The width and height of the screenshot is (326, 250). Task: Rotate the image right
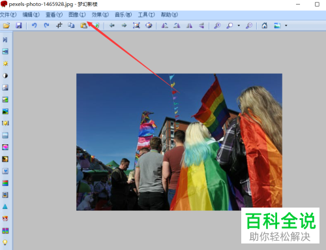177,25
